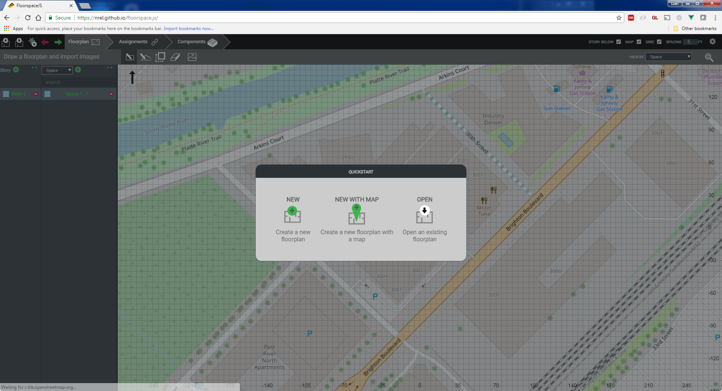Toggle the Map checkbox off
This screenshot has width=722, height=391.
pos(639,42)
